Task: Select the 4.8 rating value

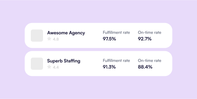Action: pos(56,39)
